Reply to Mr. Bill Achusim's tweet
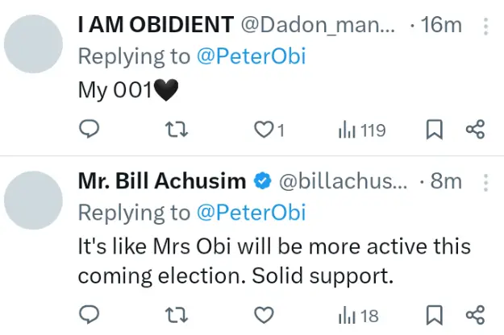The width and height of the screenshot is (504, 335). pyautogui.click(x=90, y=313)
